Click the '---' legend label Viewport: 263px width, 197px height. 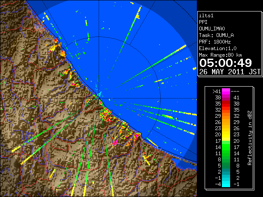(235, 92)
